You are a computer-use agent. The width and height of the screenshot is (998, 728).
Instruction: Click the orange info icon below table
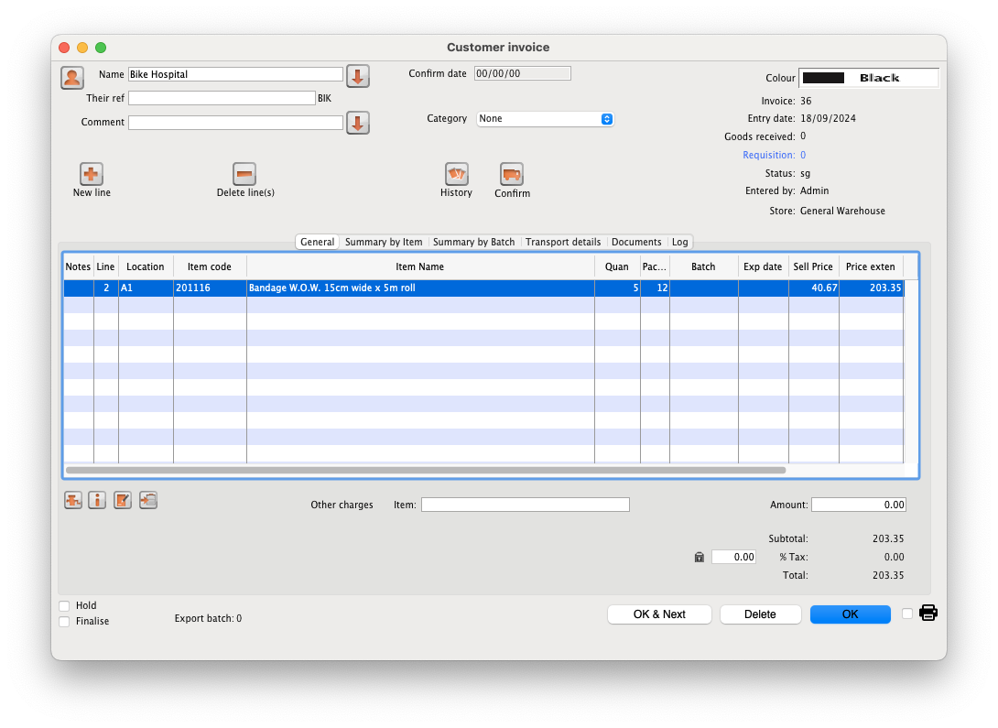97,500
